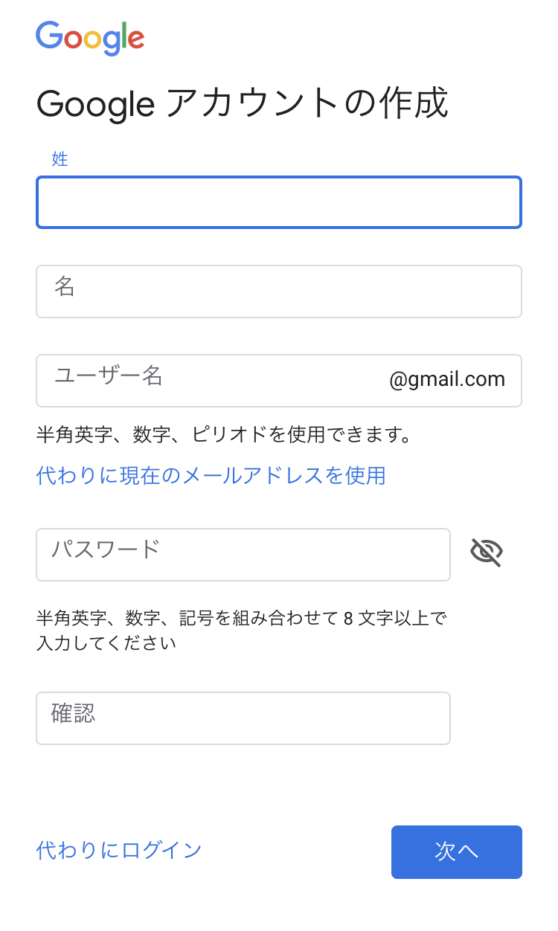Click the 名 (first name) input field
Image resolution: width=558 pixels, height=931 pixels.
(x=278, y=291)
